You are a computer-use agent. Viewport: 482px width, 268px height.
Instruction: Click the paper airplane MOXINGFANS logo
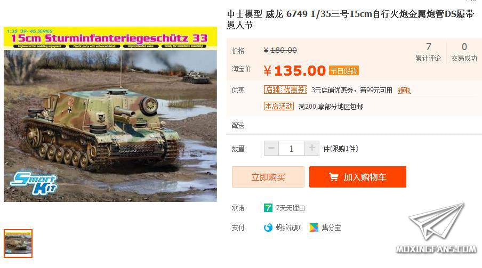point(437,228)
